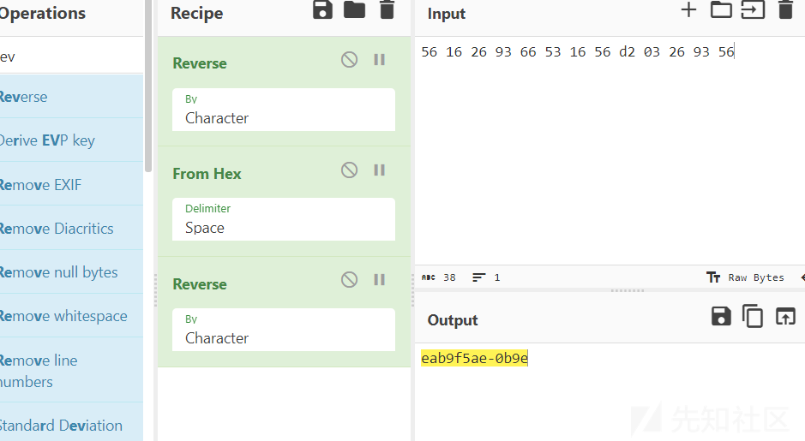Image resolution: width=805 pixels, height=441 pixels.
Task: Replace input with output
Action: pyautogui.click(x=785, y=316)
